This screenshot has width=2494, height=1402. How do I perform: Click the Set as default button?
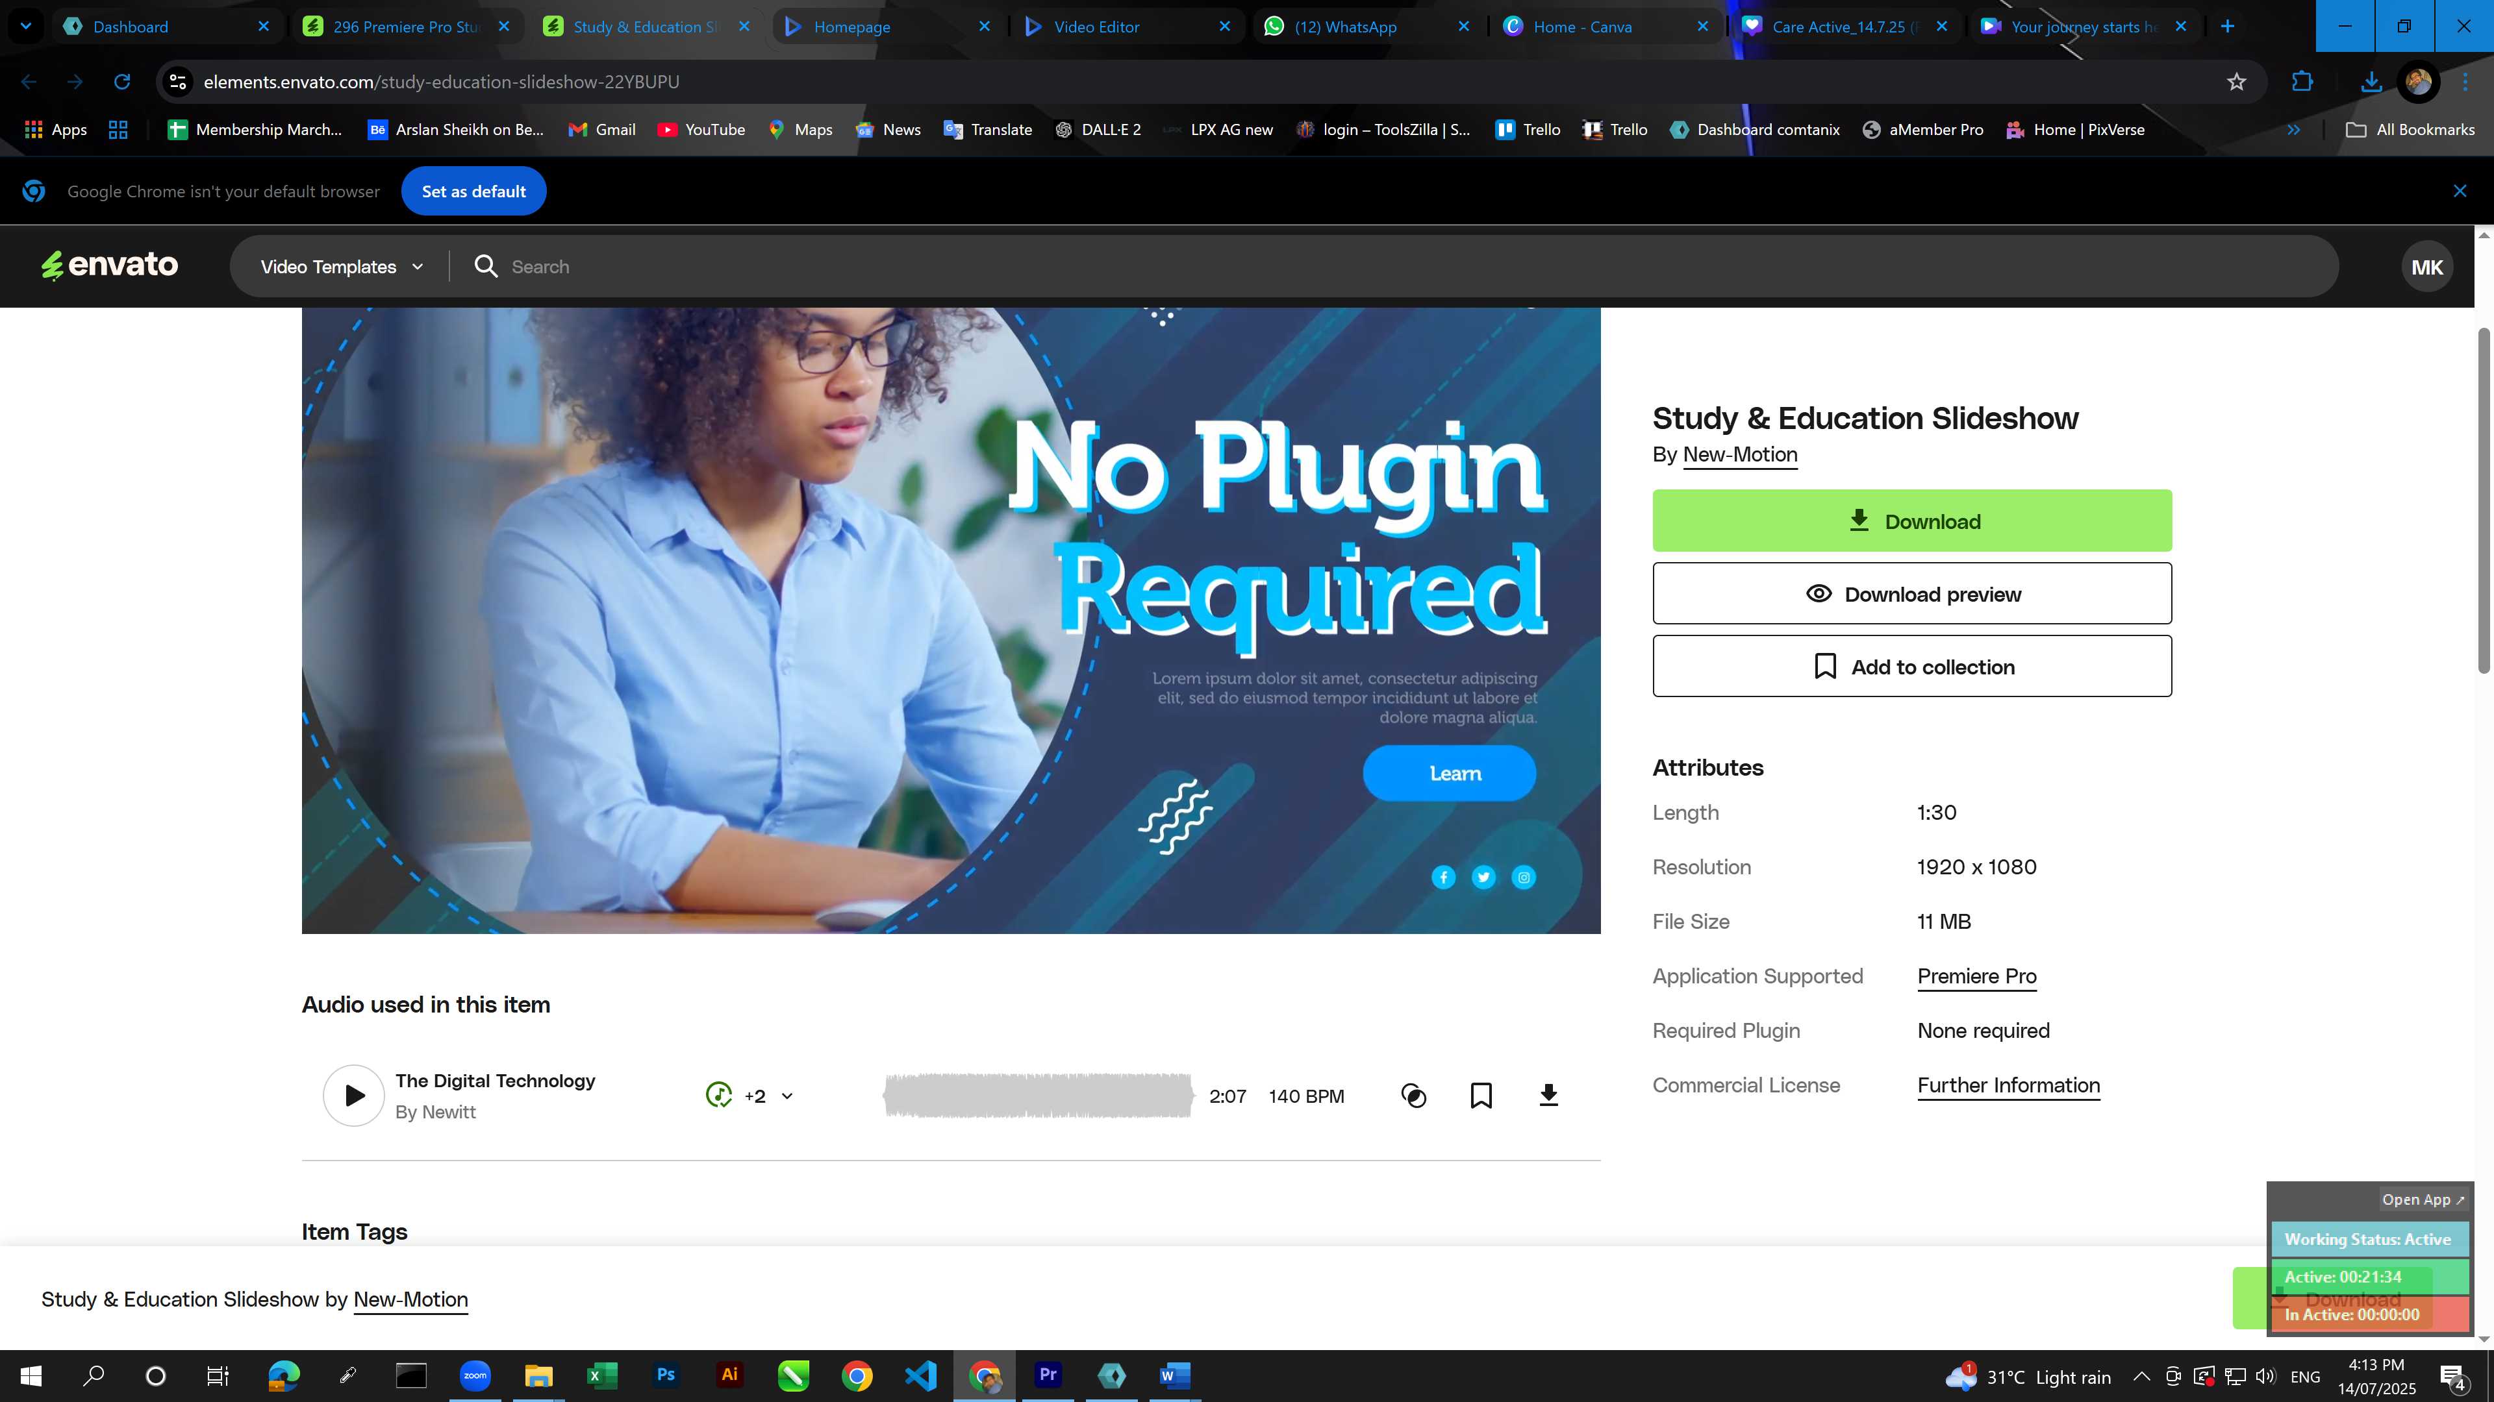tap(473, 191)
